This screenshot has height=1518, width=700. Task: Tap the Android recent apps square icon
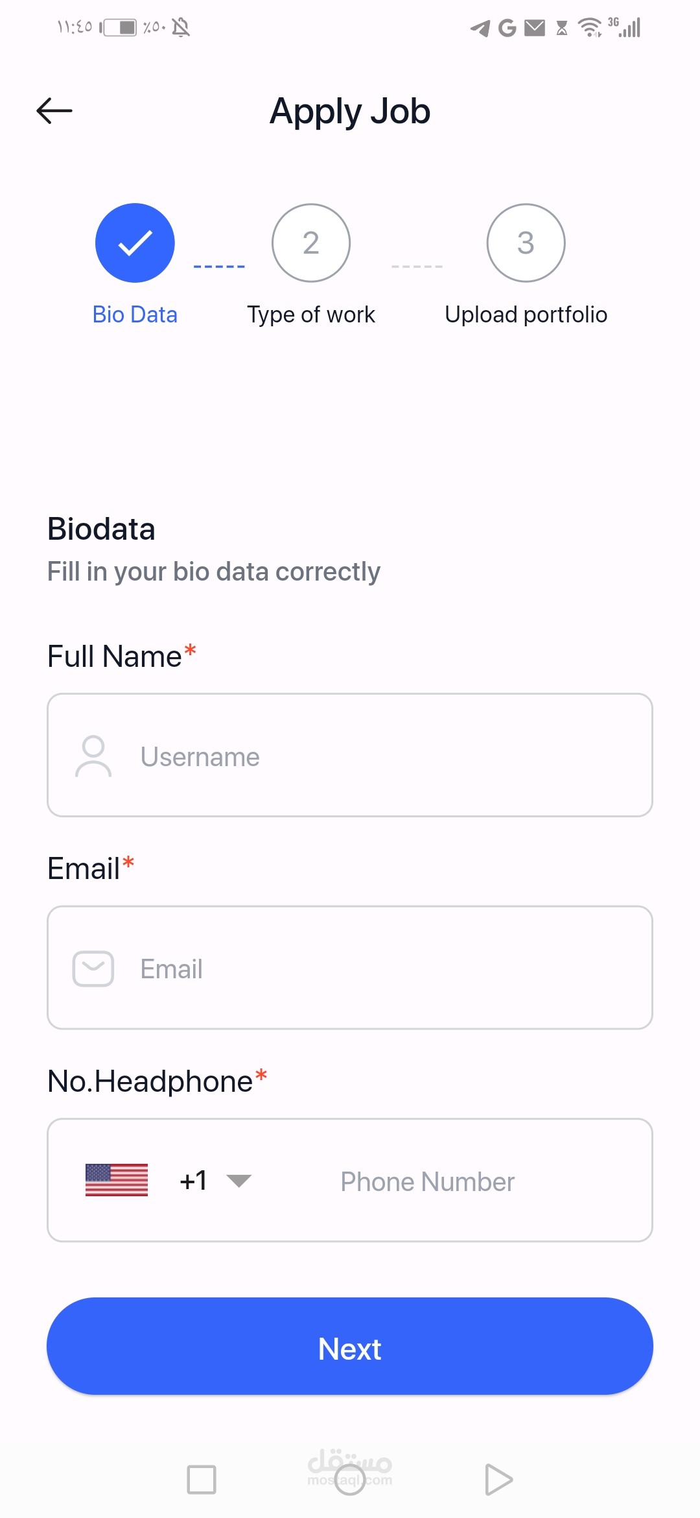201,1480
